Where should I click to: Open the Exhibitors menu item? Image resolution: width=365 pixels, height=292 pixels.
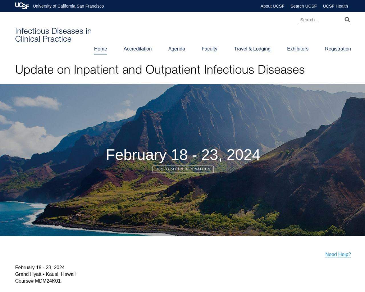click(x=298, y=49)
